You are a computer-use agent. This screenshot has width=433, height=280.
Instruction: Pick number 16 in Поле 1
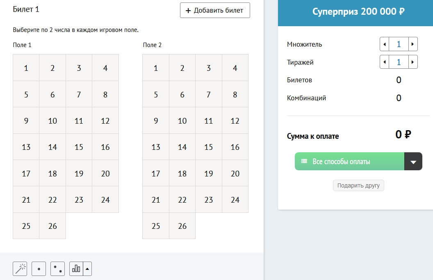pyautogui.click(x=105, y=147)
